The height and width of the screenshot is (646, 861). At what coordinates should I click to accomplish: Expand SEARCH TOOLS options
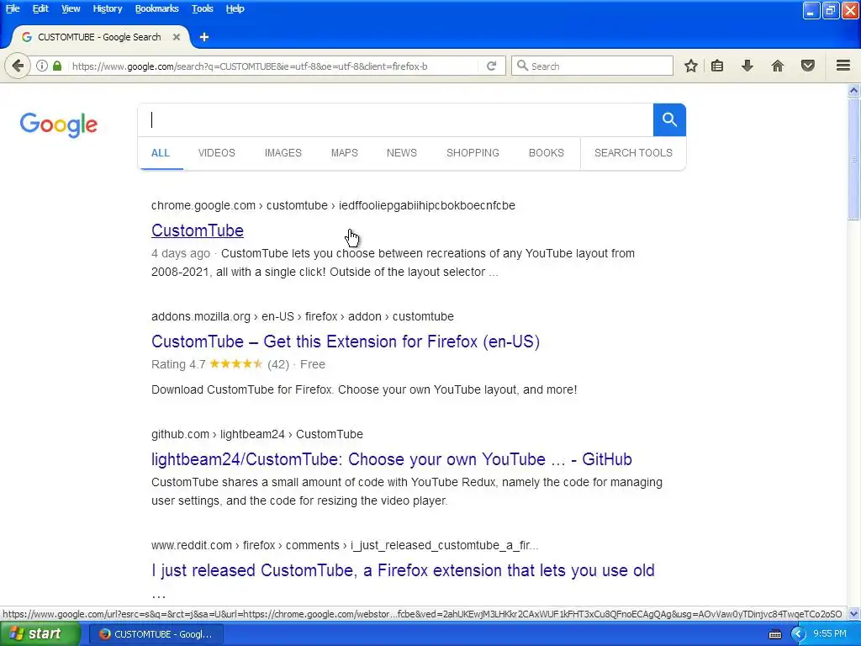click(633, 153)
